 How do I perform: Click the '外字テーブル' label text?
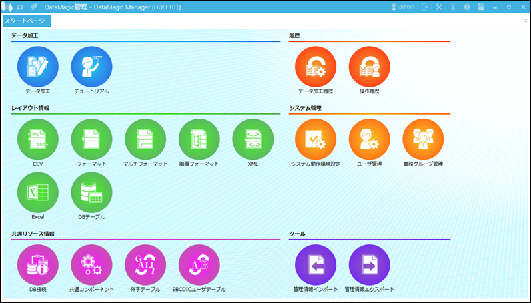click(x=145, y=289)
